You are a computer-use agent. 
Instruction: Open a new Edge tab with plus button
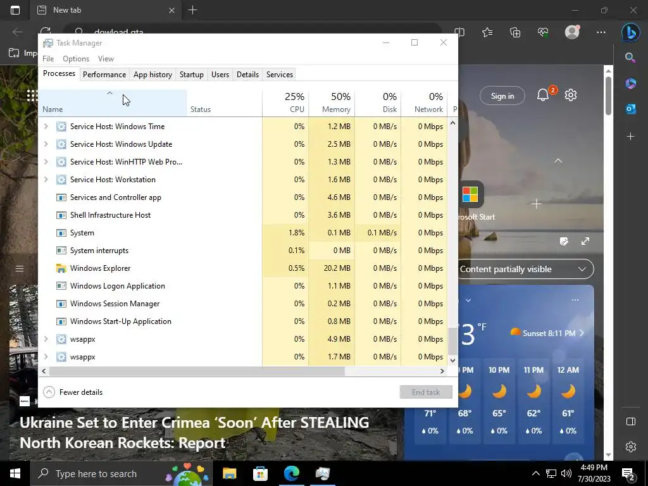[192, 10]
